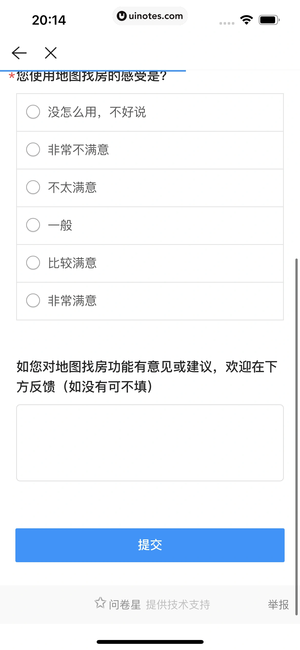Image resolution: width=300 pixels, height=650 pixels.
Task: Tap the battery indicator icon
Action: [x=269, y=20]
